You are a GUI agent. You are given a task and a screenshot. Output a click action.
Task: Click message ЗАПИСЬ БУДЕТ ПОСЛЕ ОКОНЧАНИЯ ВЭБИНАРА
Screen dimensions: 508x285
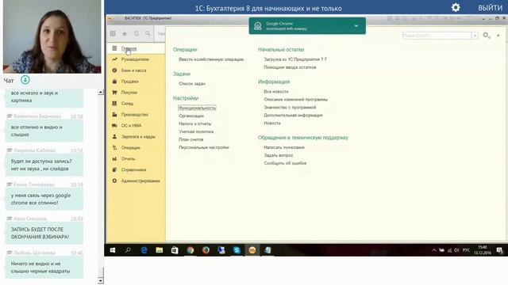pyautogui.click(x=44, y=233)
